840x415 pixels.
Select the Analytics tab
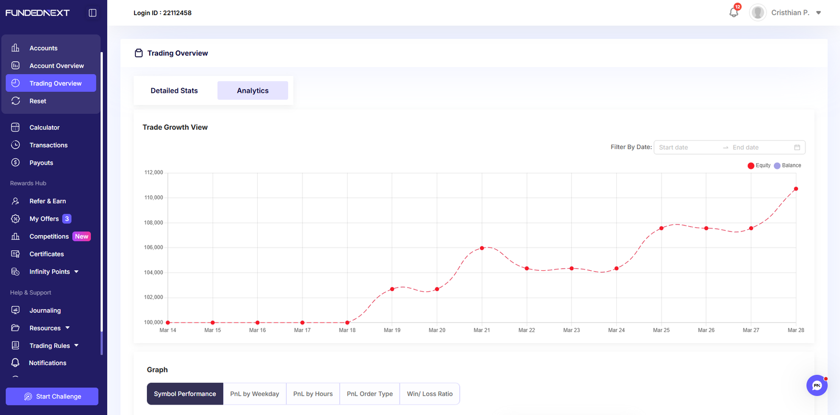pos(253,90)
